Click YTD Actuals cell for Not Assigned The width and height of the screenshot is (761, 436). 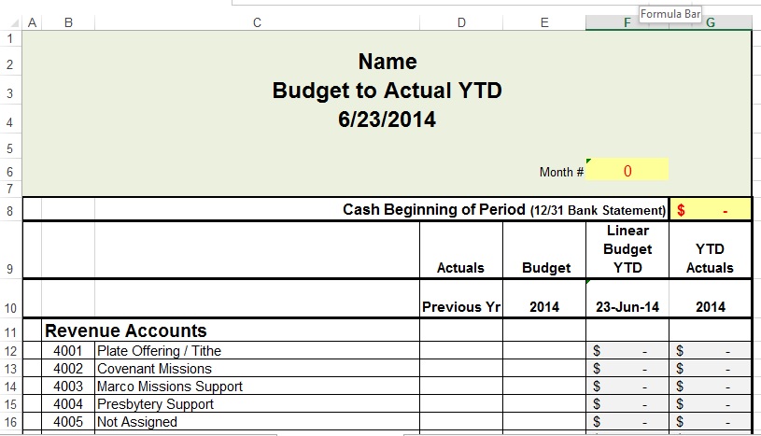coord(711,422)
